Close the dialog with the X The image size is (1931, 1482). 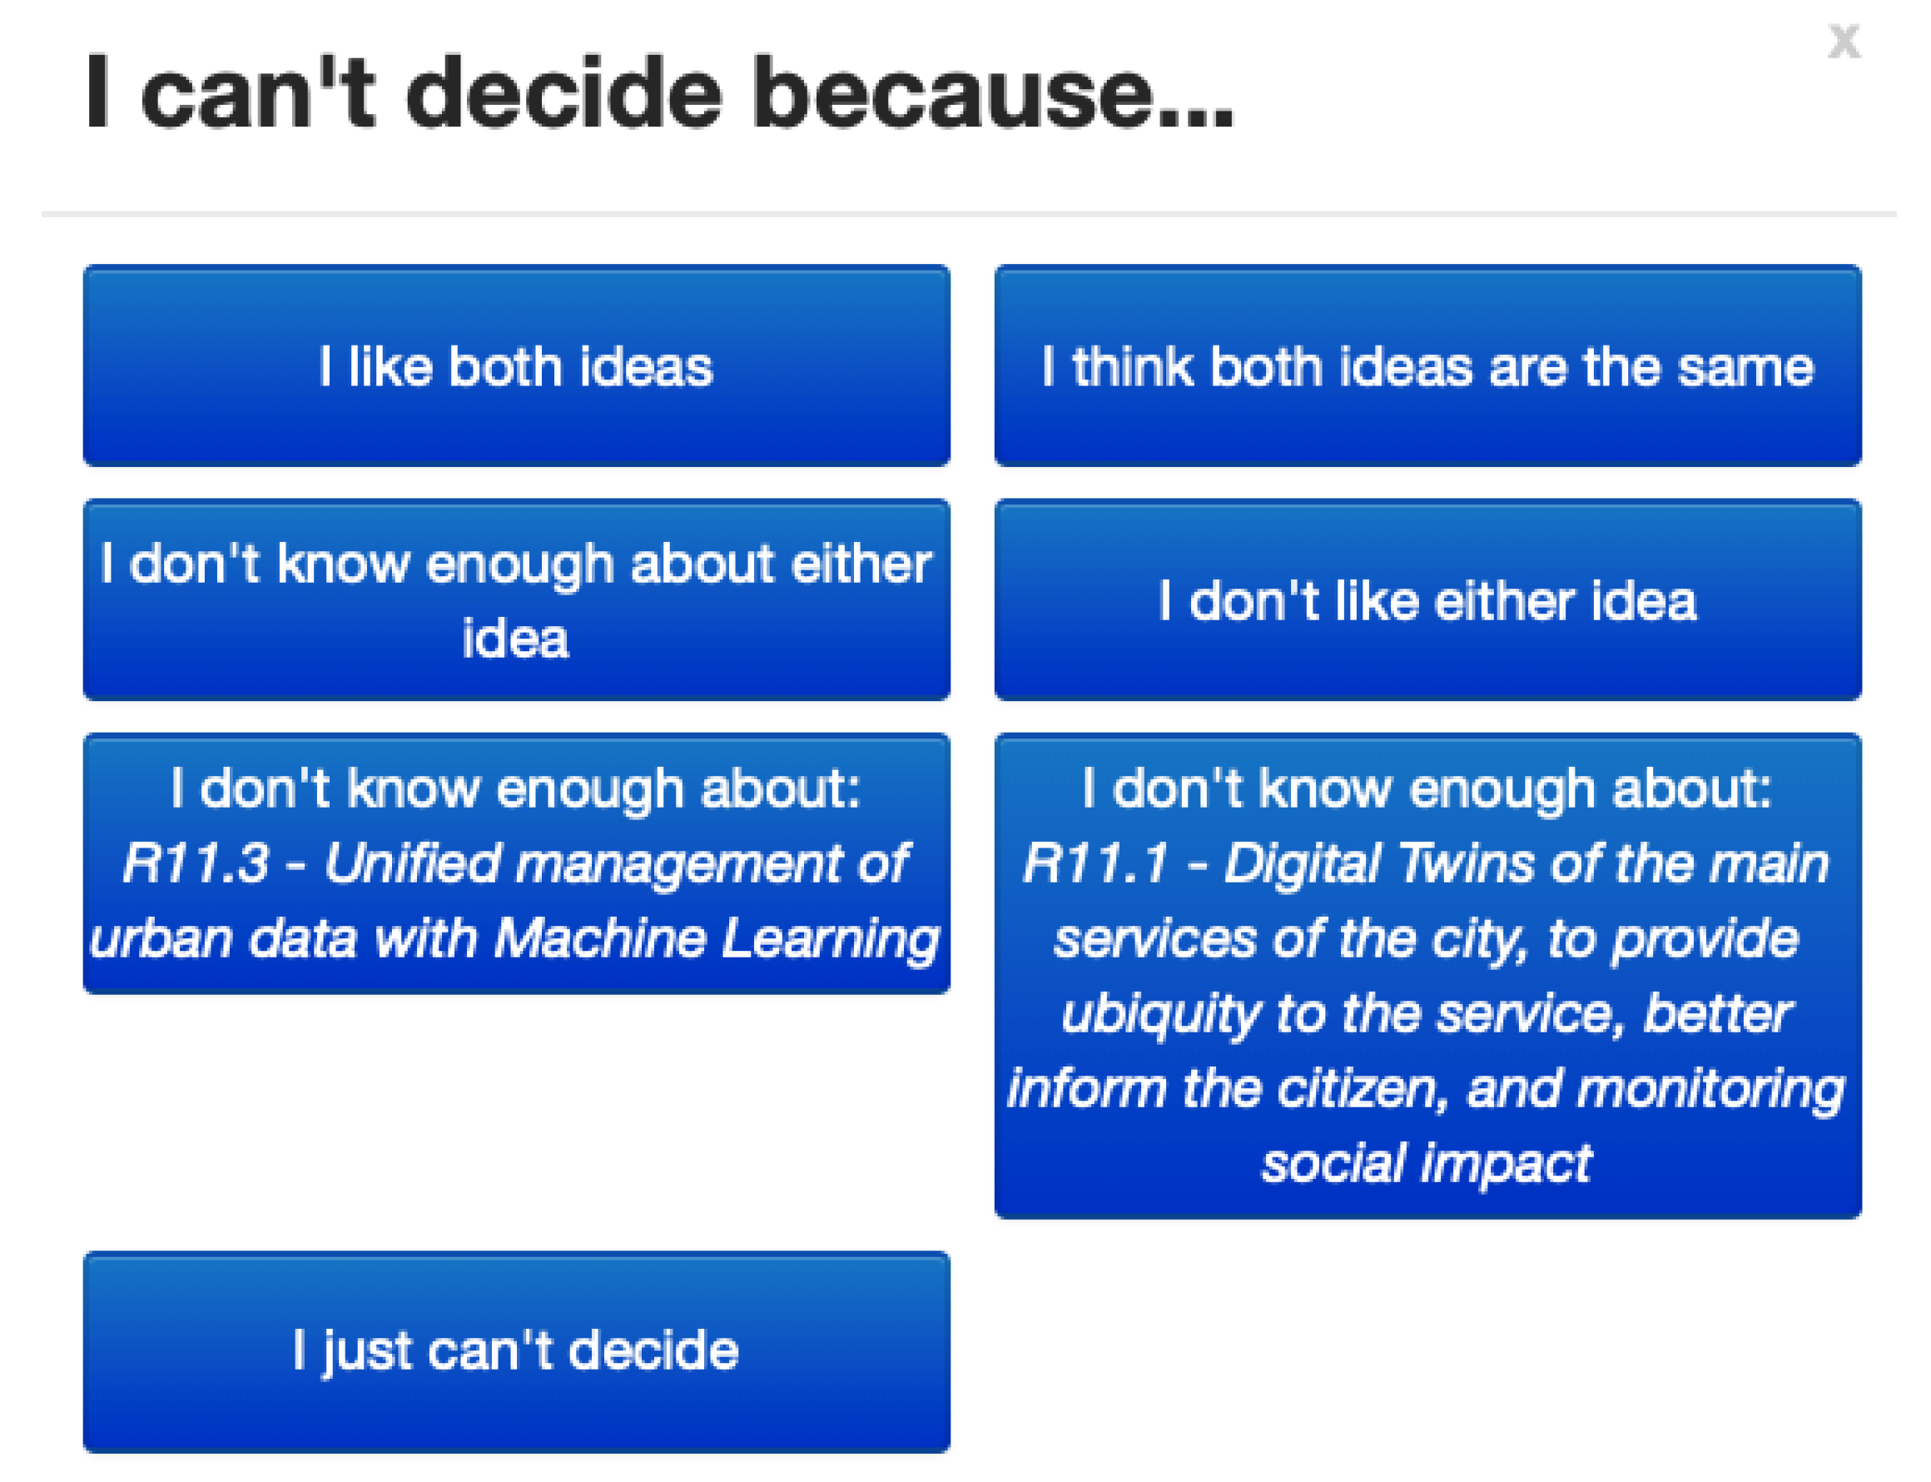(x=1842, y=42)
